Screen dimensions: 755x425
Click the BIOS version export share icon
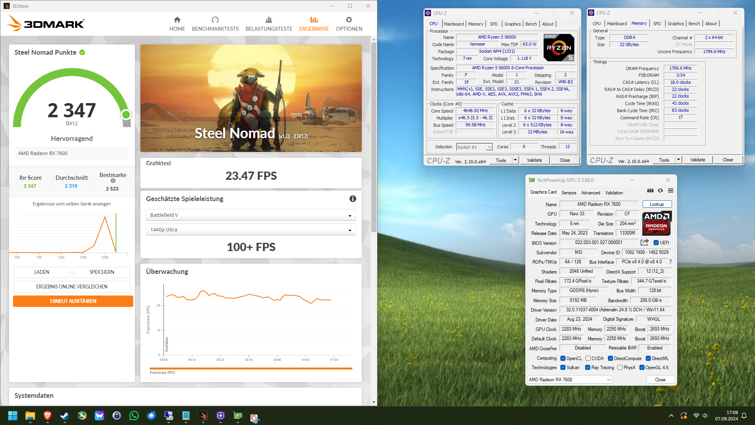[x=645, y=242]
